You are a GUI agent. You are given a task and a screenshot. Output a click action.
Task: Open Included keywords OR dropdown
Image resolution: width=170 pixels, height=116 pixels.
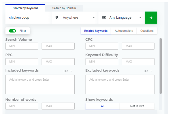[x=68, y=71]
